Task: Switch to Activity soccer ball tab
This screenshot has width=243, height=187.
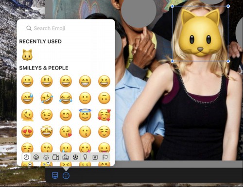Action: [x=75, y=157]
